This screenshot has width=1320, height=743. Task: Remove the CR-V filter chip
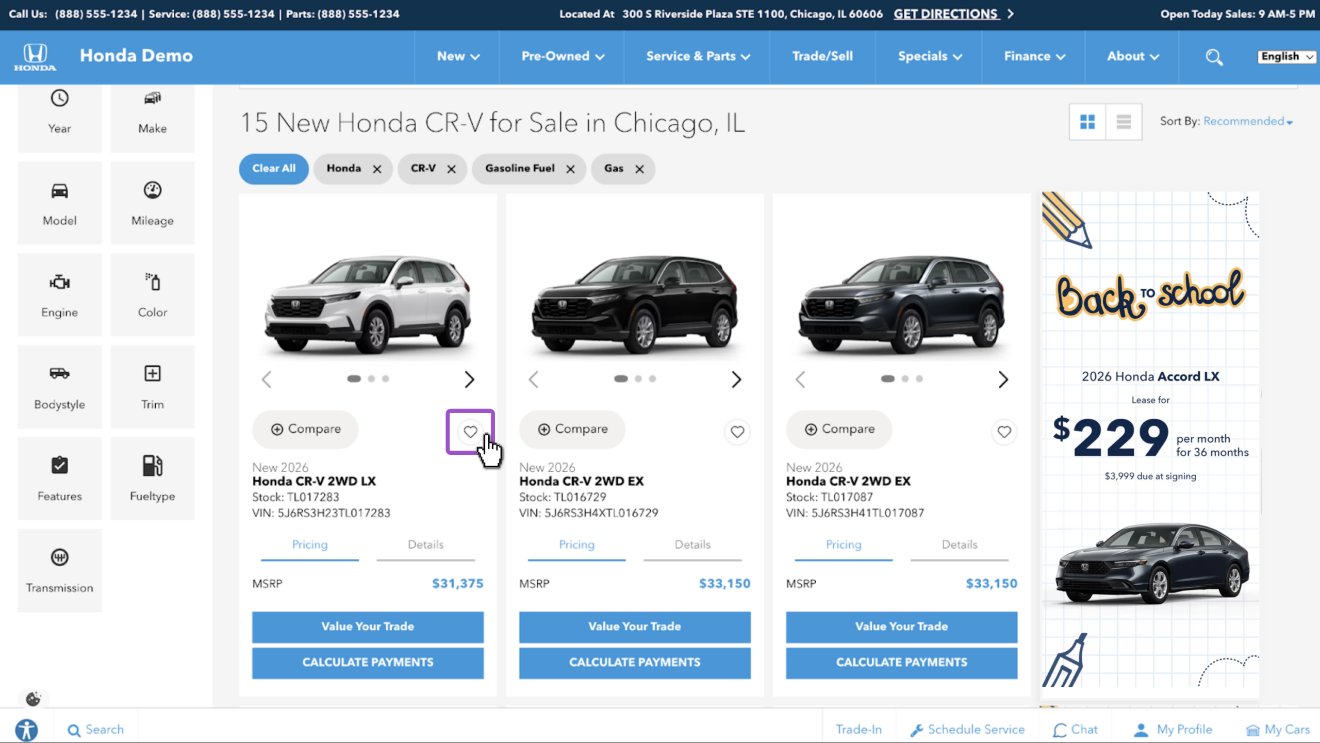point(452,169)
